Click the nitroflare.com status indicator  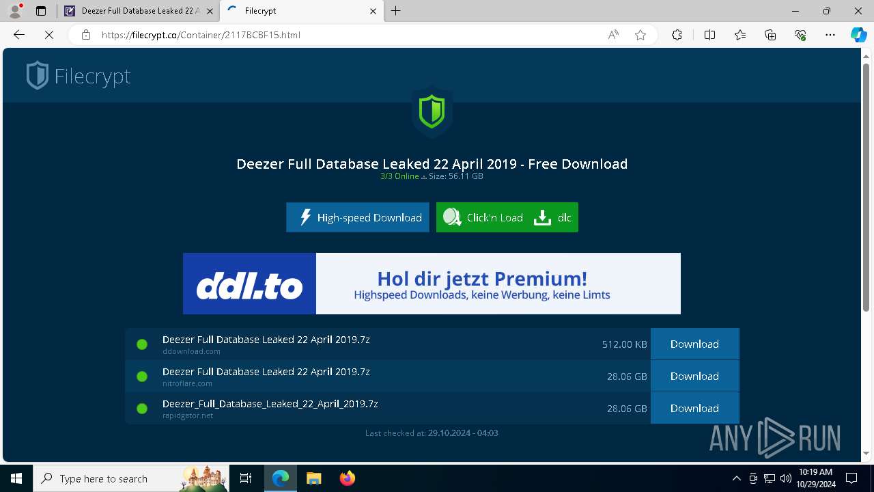point(142,377)
